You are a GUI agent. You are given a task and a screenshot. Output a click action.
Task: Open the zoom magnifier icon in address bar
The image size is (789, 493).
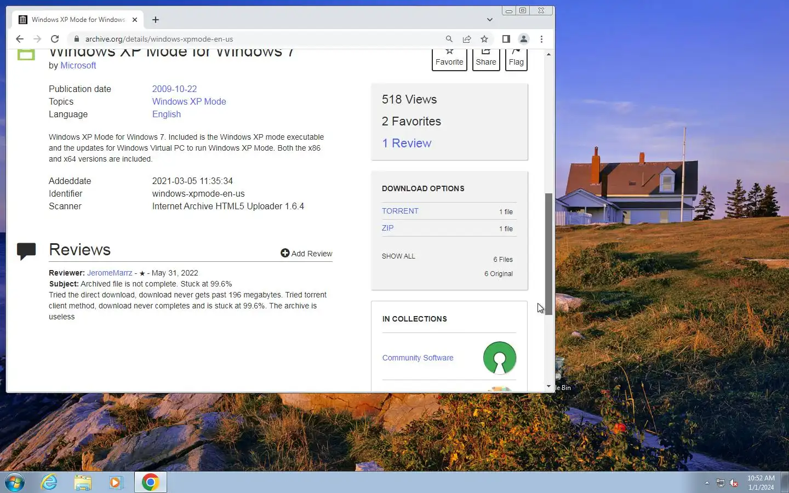(x=449, y=39)
